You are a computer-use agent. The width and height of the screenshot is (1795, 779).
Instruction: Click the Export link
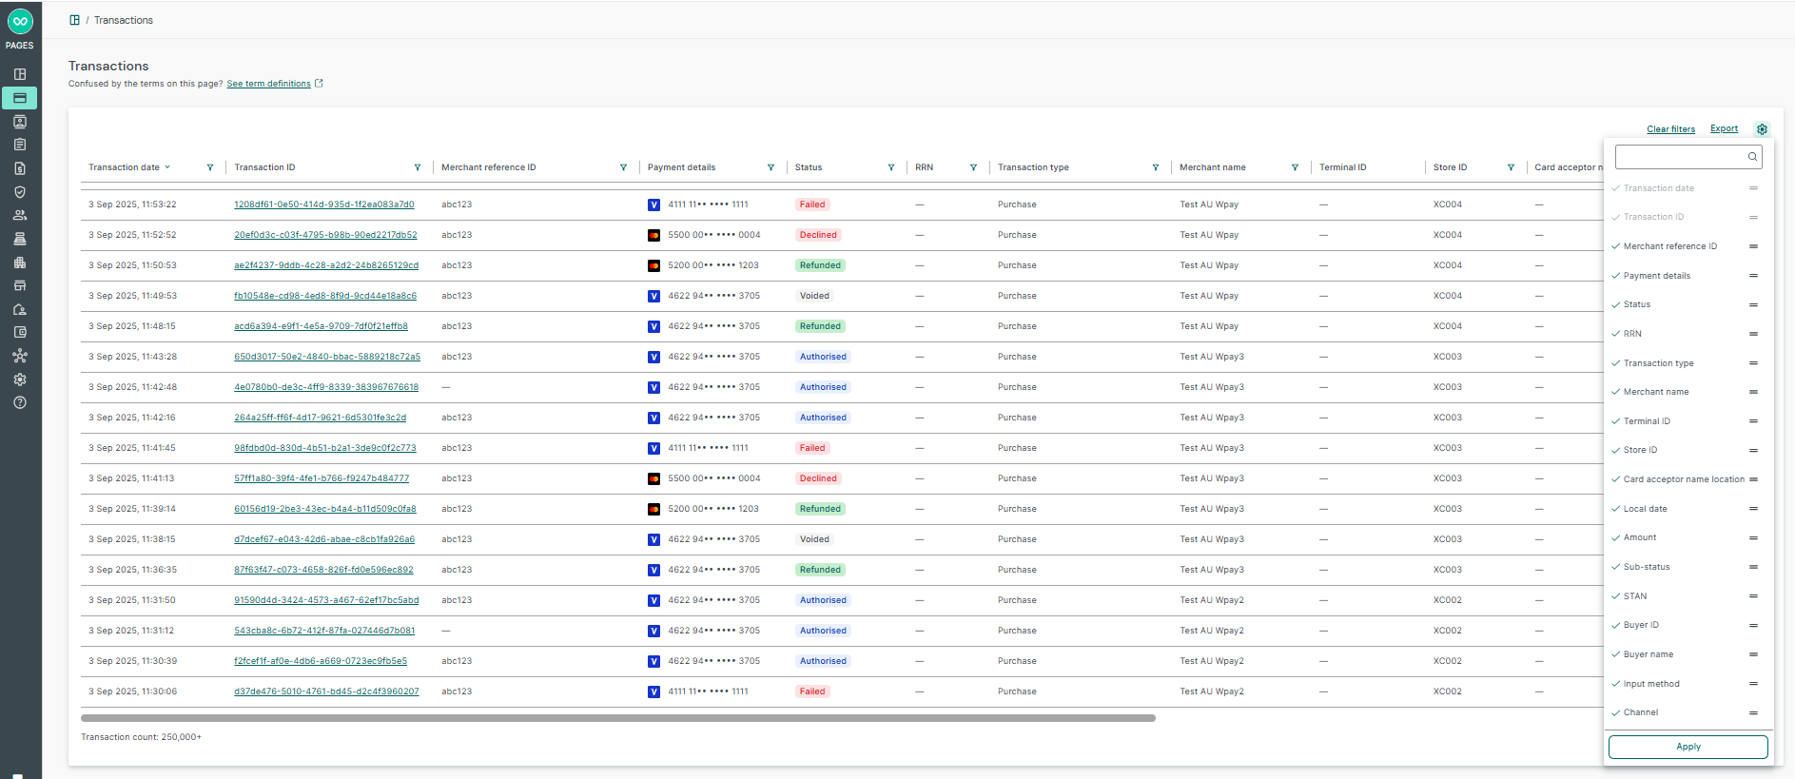(1724, 129)
